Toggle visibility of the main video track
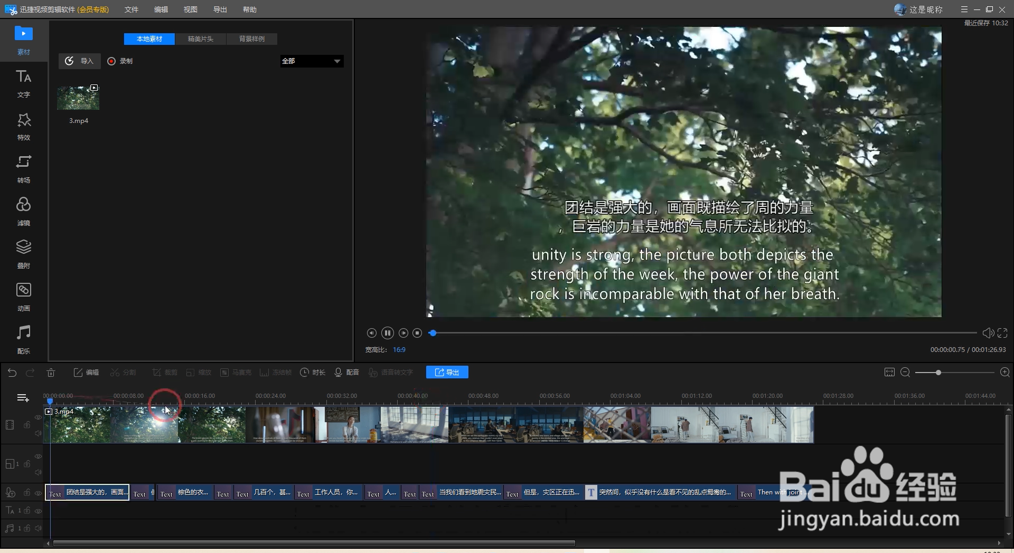 pos(38,417)
